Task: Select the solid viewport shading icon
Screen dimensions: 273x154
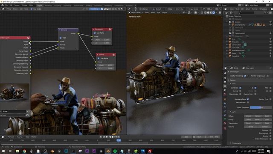Action: (x=208, y=12)
